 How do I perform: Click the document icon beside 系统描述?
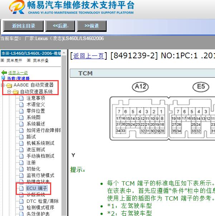[x=21, y=124]
